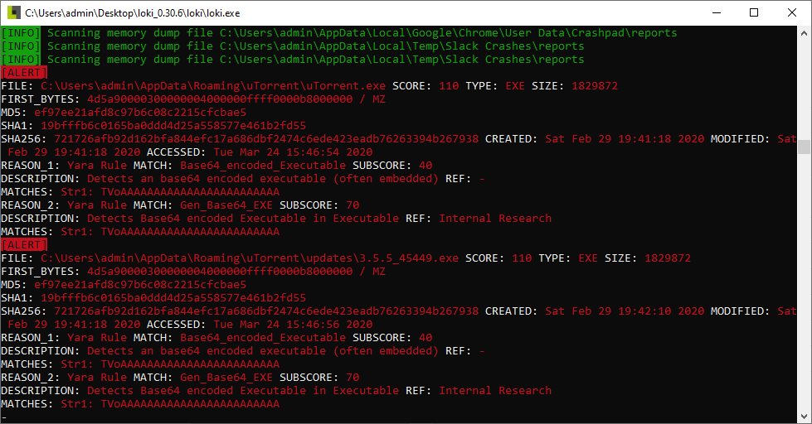812x424 pixels.
Task: Click the scrollbar down arrow
Action: pyautogui.click(x=804, y=417)
